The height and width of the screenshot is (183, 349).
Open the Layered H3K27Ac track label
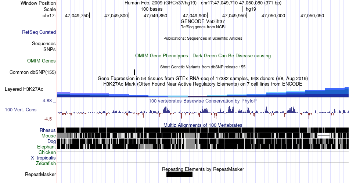24,89
